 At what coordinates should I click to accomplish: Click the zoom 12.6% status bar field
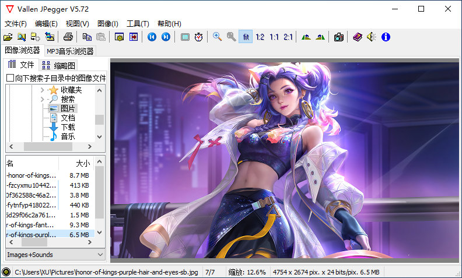(x=247, y=272)
